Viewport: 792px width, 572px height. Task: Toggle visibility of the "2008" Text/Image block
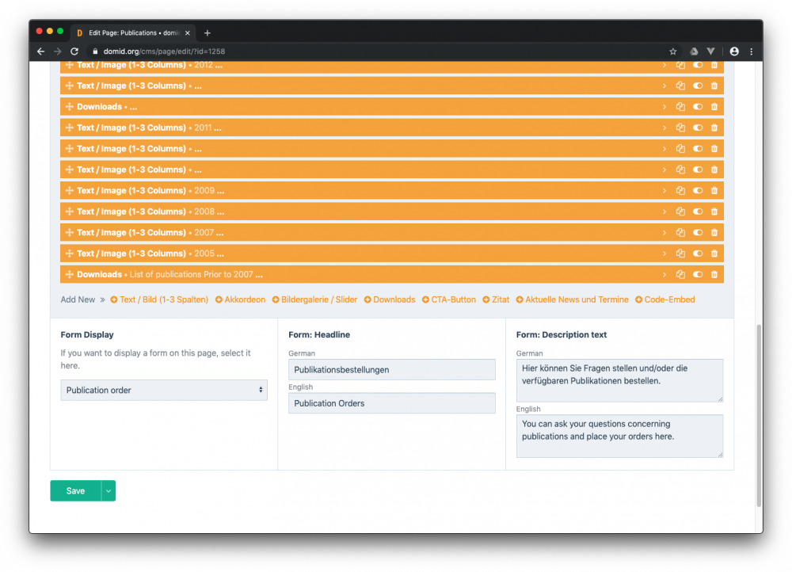[697, 211]
